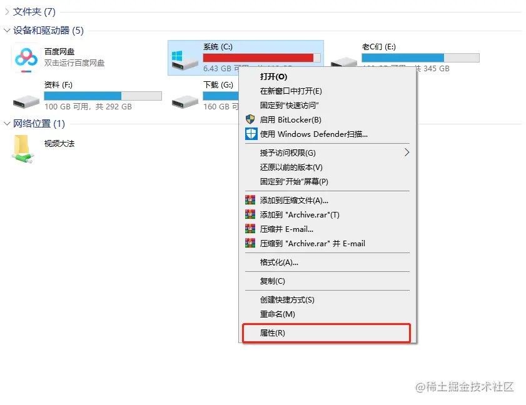The width and height of the screenshot is (526, 405).
Task: Select the System (C:) drive icon
Action: [185, 59]
